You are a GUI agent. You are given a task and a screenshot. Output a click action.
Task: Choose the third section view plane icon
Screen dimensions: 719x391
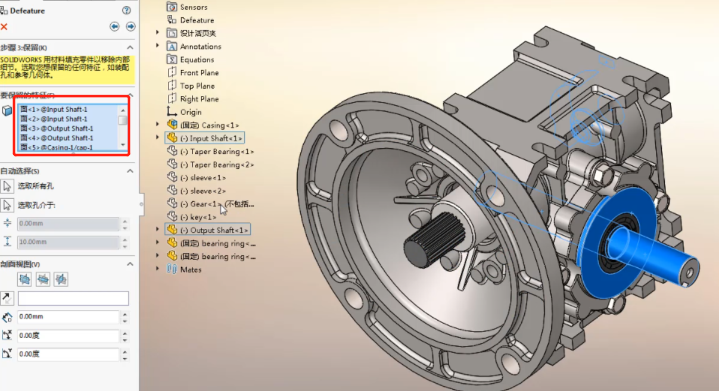61,279
